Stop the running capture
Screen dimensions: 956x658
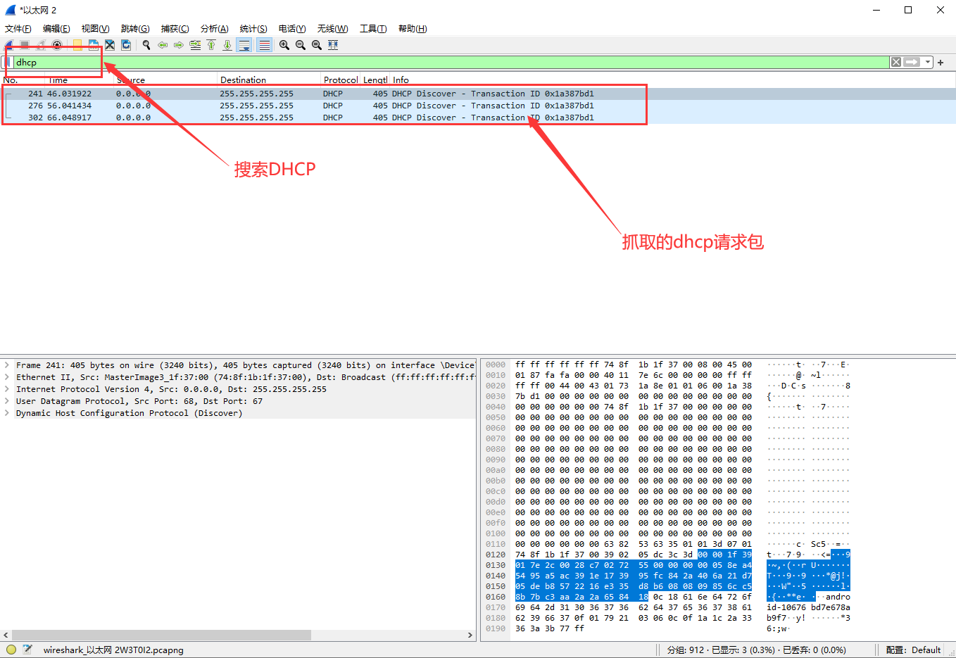(25, 45)
